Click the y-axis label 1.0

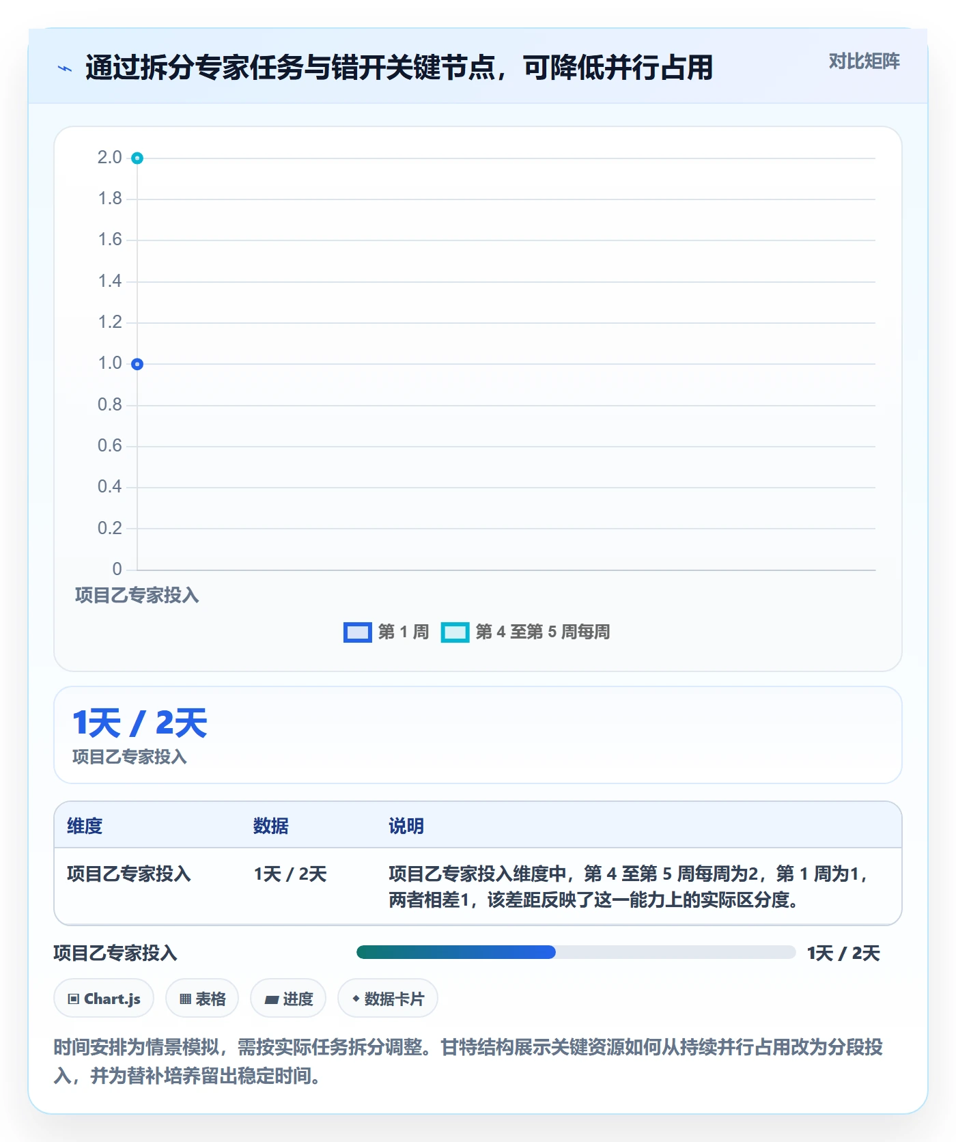pyautogui.click(x=109, y=363)
